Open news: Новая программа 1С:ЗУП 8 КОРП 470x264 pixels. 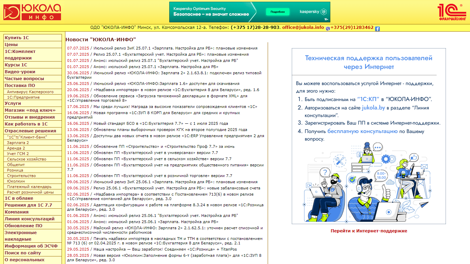tap(154, 115)
